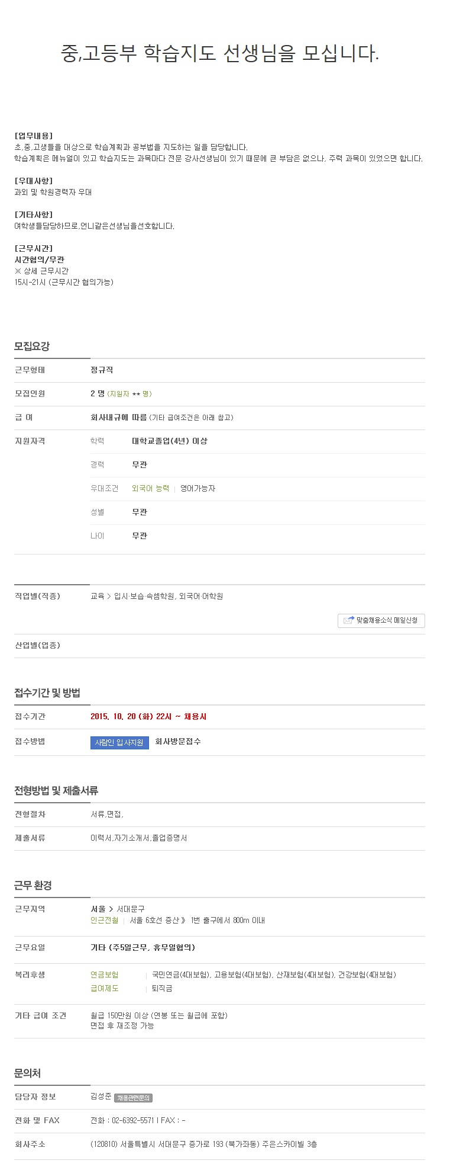The image size is (476, 1170).
Task: Click the 맞춤채용소식 메일신청 button
Action: (381, 620)
